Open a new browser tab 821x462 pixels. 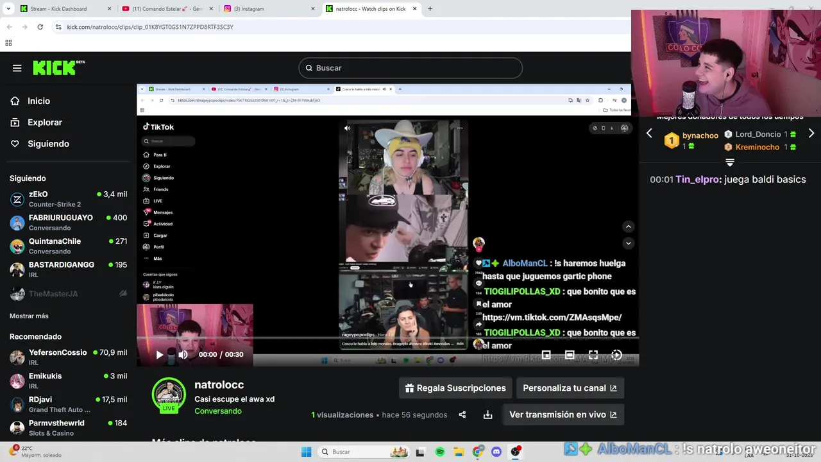click(x=430, y=9)
